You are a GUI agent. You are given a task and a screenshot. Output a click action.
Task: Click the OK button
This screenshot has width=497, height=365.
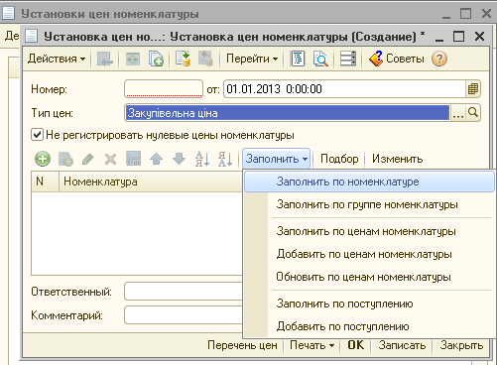[355, 345]
